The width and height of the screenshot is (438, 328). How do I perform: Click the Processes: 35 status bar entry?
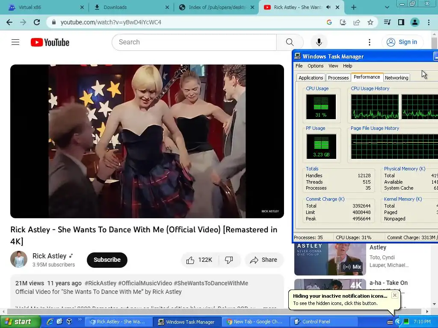tap(308, 237)
